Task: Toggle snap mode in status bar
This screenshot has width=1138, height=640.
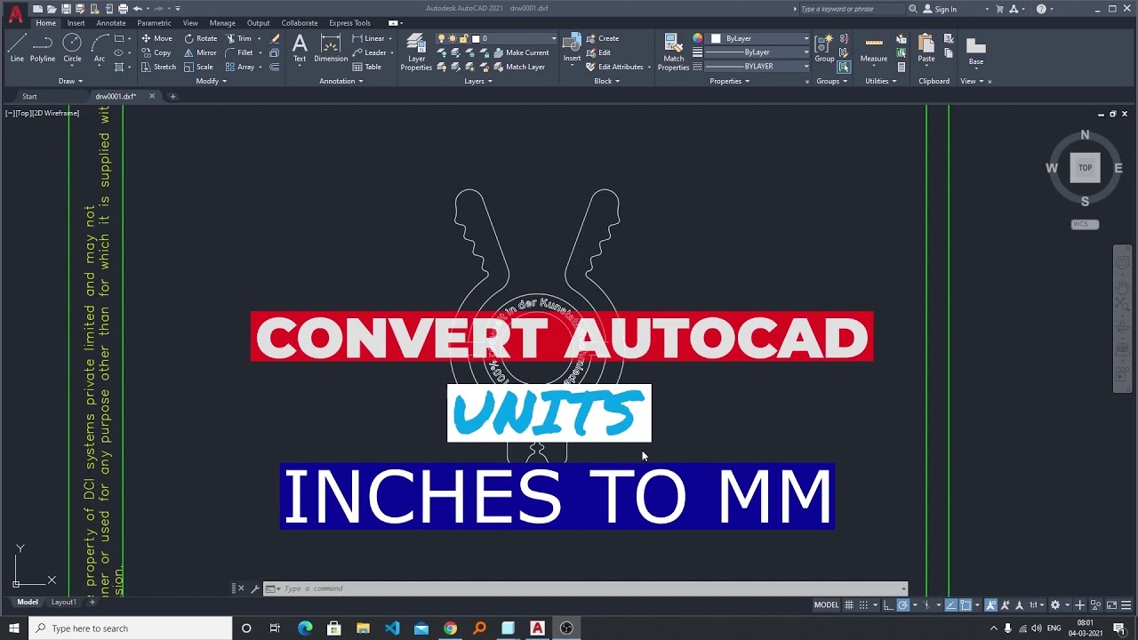Action: point(863,604)
